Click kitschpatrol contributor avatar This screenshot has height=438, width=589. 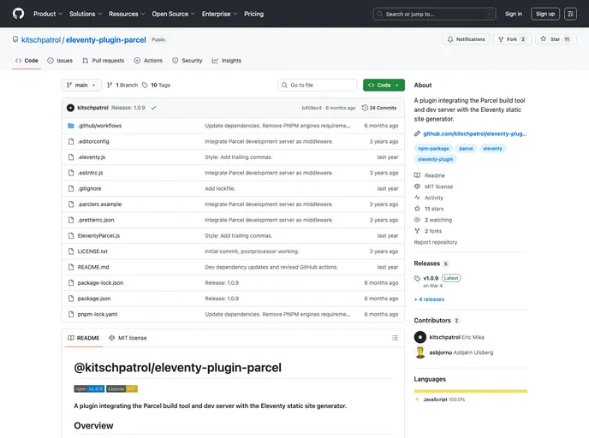[x=420, y=337]
